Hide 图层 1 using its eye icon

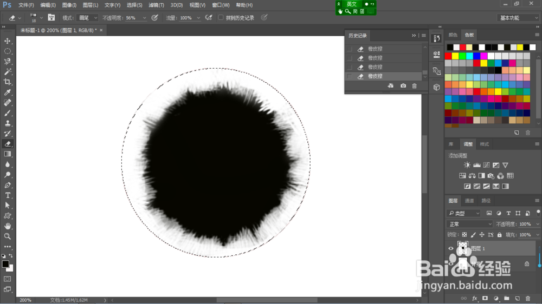pos(451,248)
